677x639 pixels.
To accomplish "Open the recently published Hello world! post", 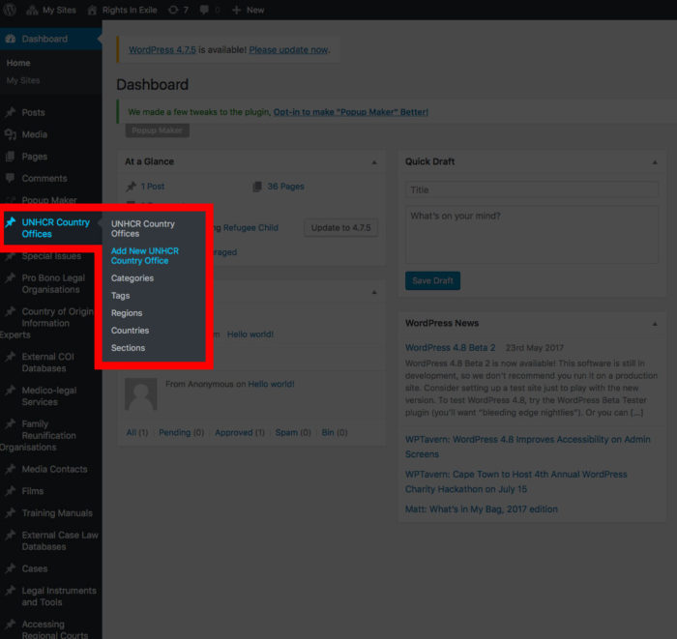I will click(250, 334).
